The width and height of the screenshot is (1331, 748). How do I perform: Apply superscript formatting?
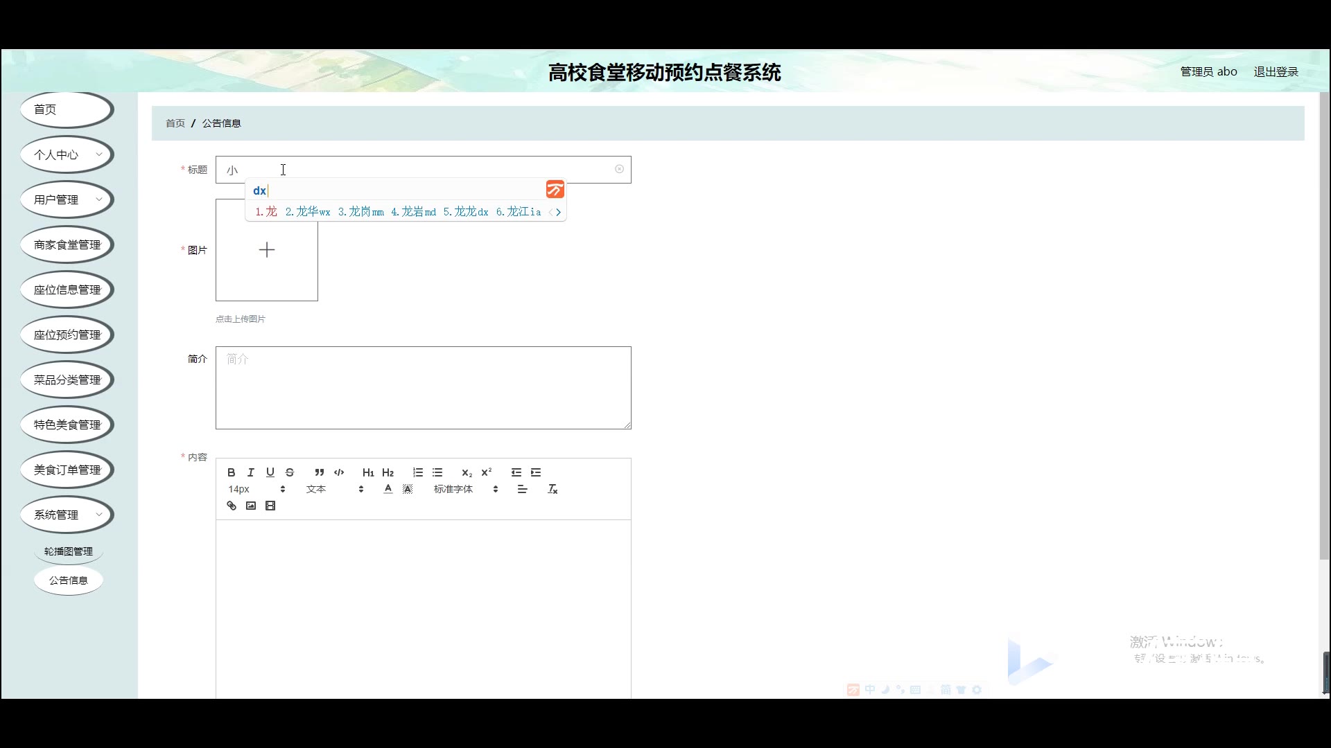point(487,472)
